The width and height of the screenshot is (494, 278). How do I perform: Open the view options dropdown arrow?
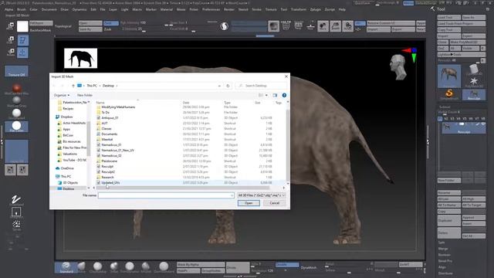coord(266,95)
